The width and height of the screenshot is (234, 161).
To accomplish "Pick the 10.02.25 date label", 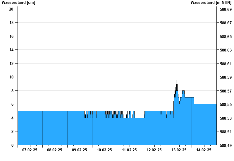I will (104, 150).
